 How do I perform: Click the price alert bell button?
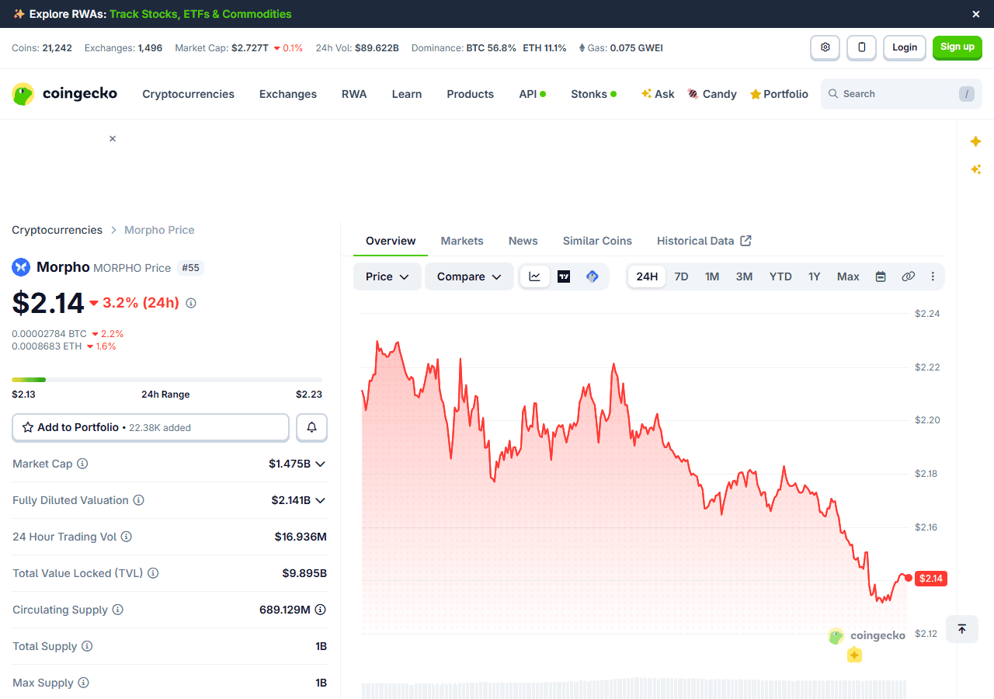[x=312, y=427]
